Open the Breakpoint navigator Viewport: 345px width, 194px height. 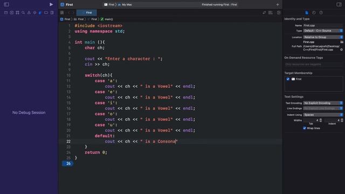[46, 13]
